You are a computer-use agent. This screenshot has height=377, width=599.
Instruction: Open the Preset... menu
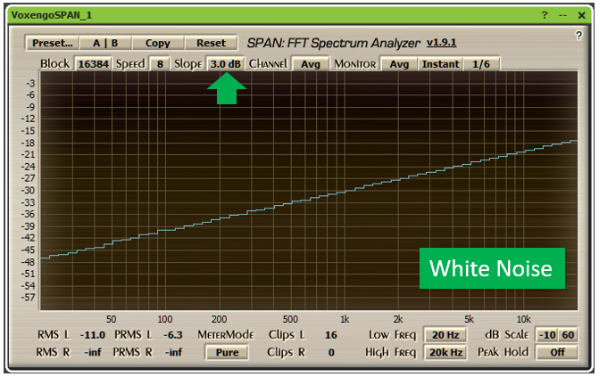[53, 43]
